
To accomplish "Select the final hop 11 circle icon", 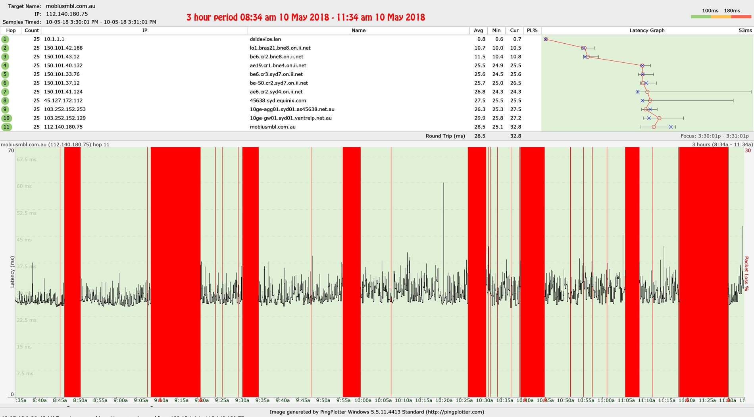I will click(x=6, y=127).
